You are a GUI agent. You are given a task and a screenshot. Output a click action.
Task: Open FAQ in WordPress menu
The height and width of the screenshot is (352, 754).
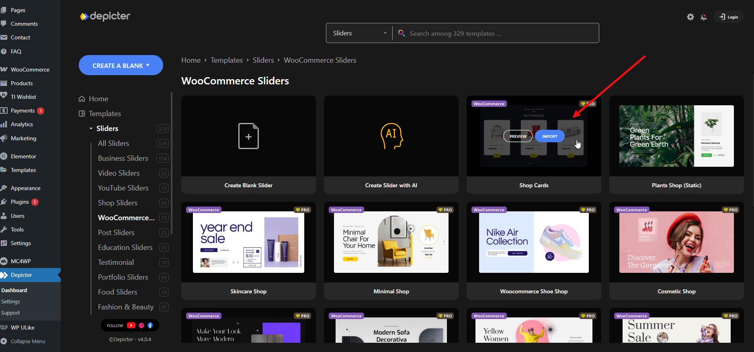click(x=16, y=51)
